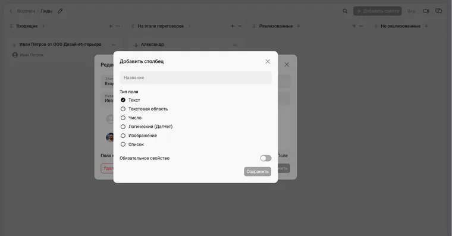Click the Иван Петров assignee avatar

(15, 55)
